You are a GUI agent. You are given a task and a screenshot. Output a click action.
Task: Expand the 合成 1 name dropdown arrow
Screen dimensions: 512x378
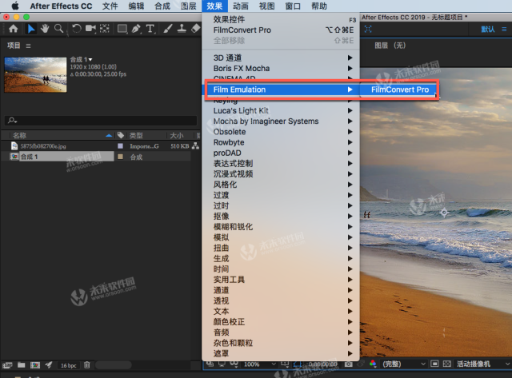tap(90, 60)
